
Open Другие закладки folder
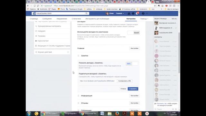point(172,9)
